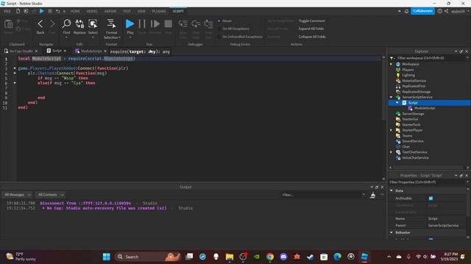The width and height of the screenshot is (471, 264).
Task: Clear output with the broom icon
Action: (x=373, y=195)
